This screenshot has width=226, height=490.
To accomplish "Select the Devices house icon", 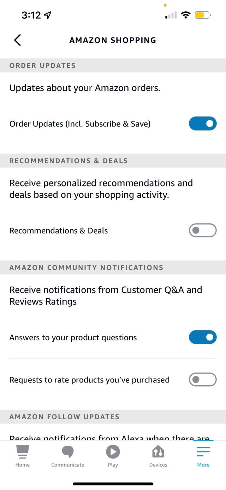I will click(x=158, y=452).
